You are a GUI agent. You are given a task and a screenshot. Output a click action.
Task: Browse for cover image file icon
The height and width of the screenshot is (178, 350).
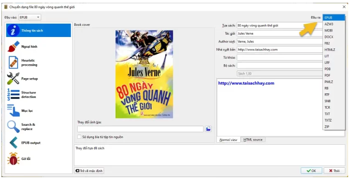[208, 129]
